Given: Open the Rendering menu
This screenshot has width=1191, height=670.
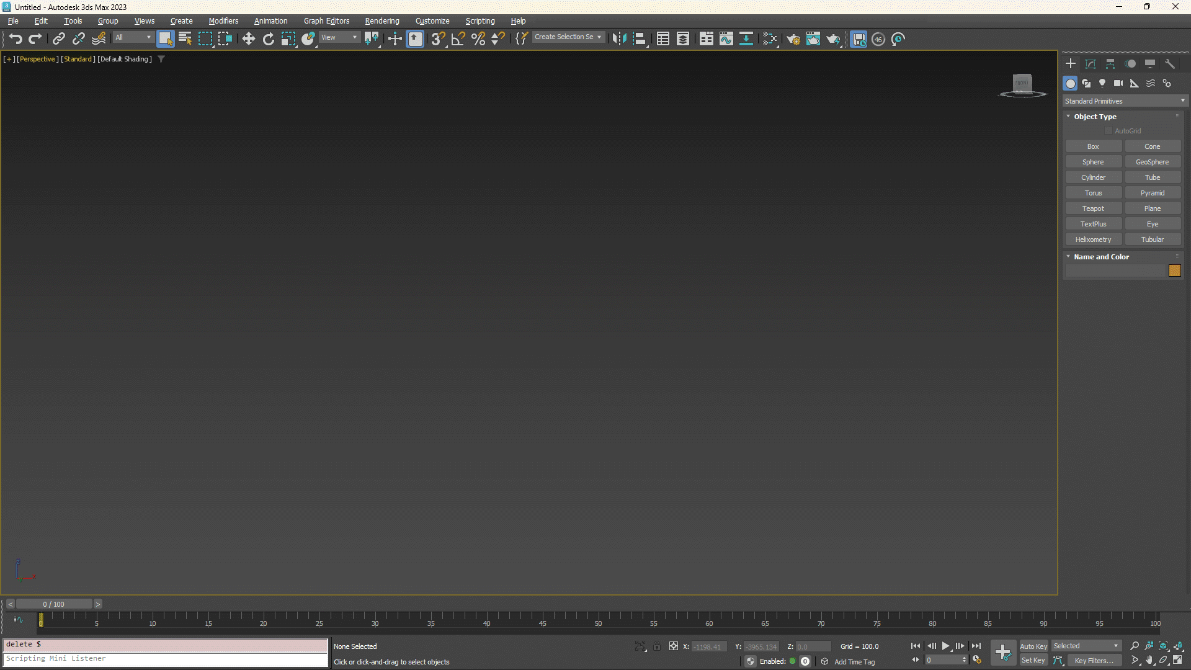Looking at the screenshot, I should tap(381, 21).
